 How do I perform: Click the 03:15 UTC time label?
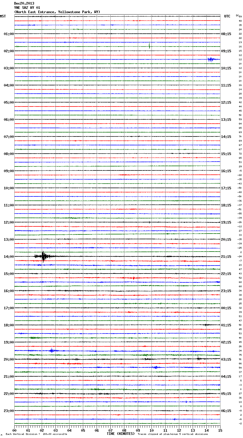[x=226, y=359]
